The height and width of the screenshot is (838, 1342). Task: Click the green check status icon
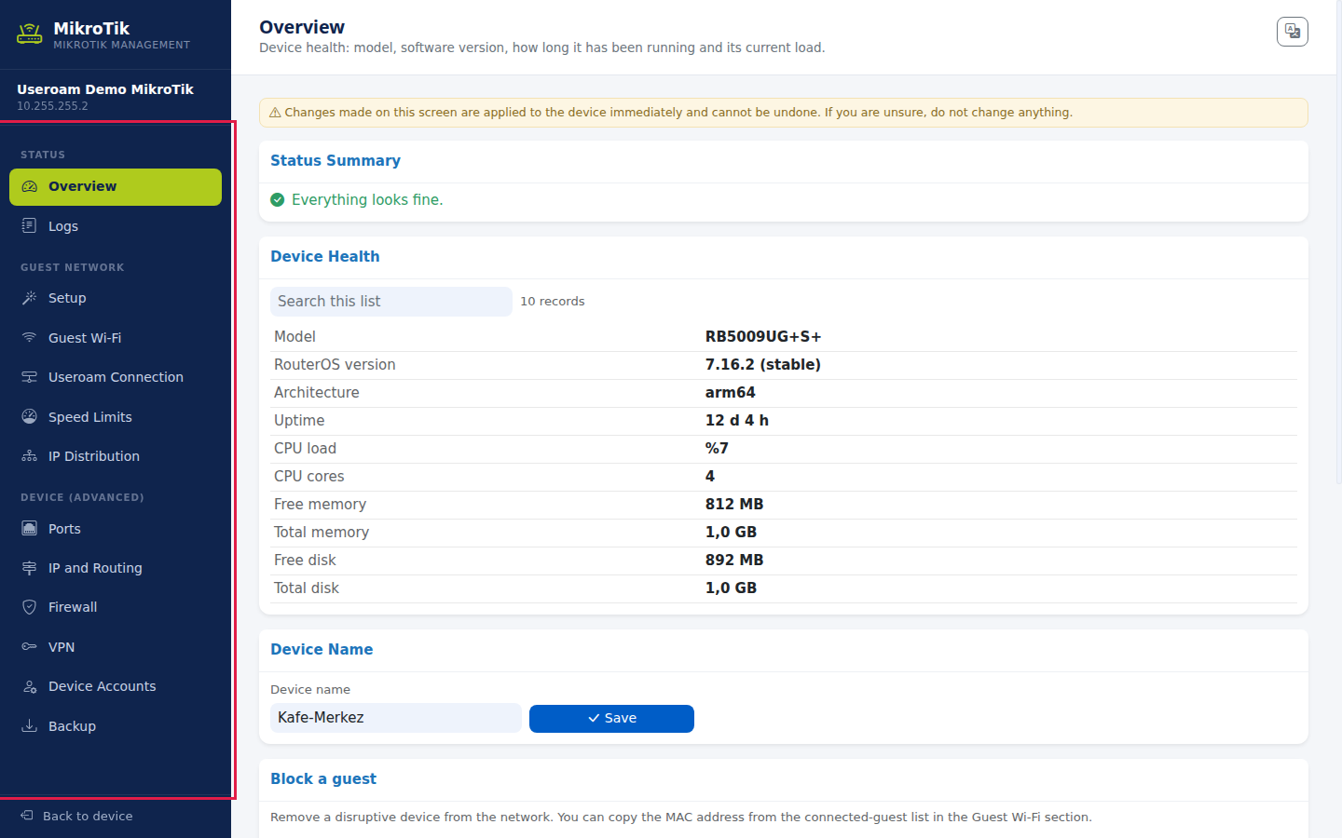(278, 200)
